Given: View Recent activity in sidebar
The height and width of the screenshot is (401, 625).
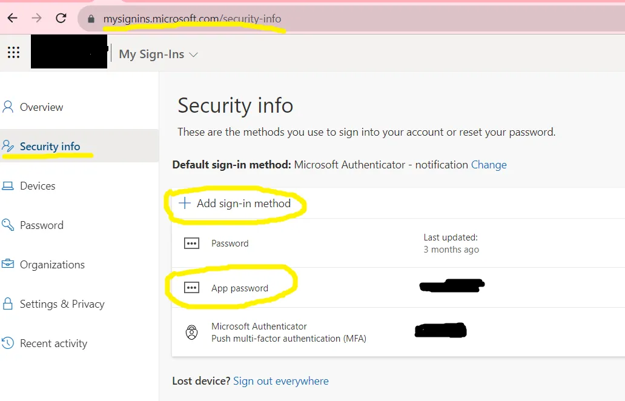Looking at the screenshot, I should point(53,343).
